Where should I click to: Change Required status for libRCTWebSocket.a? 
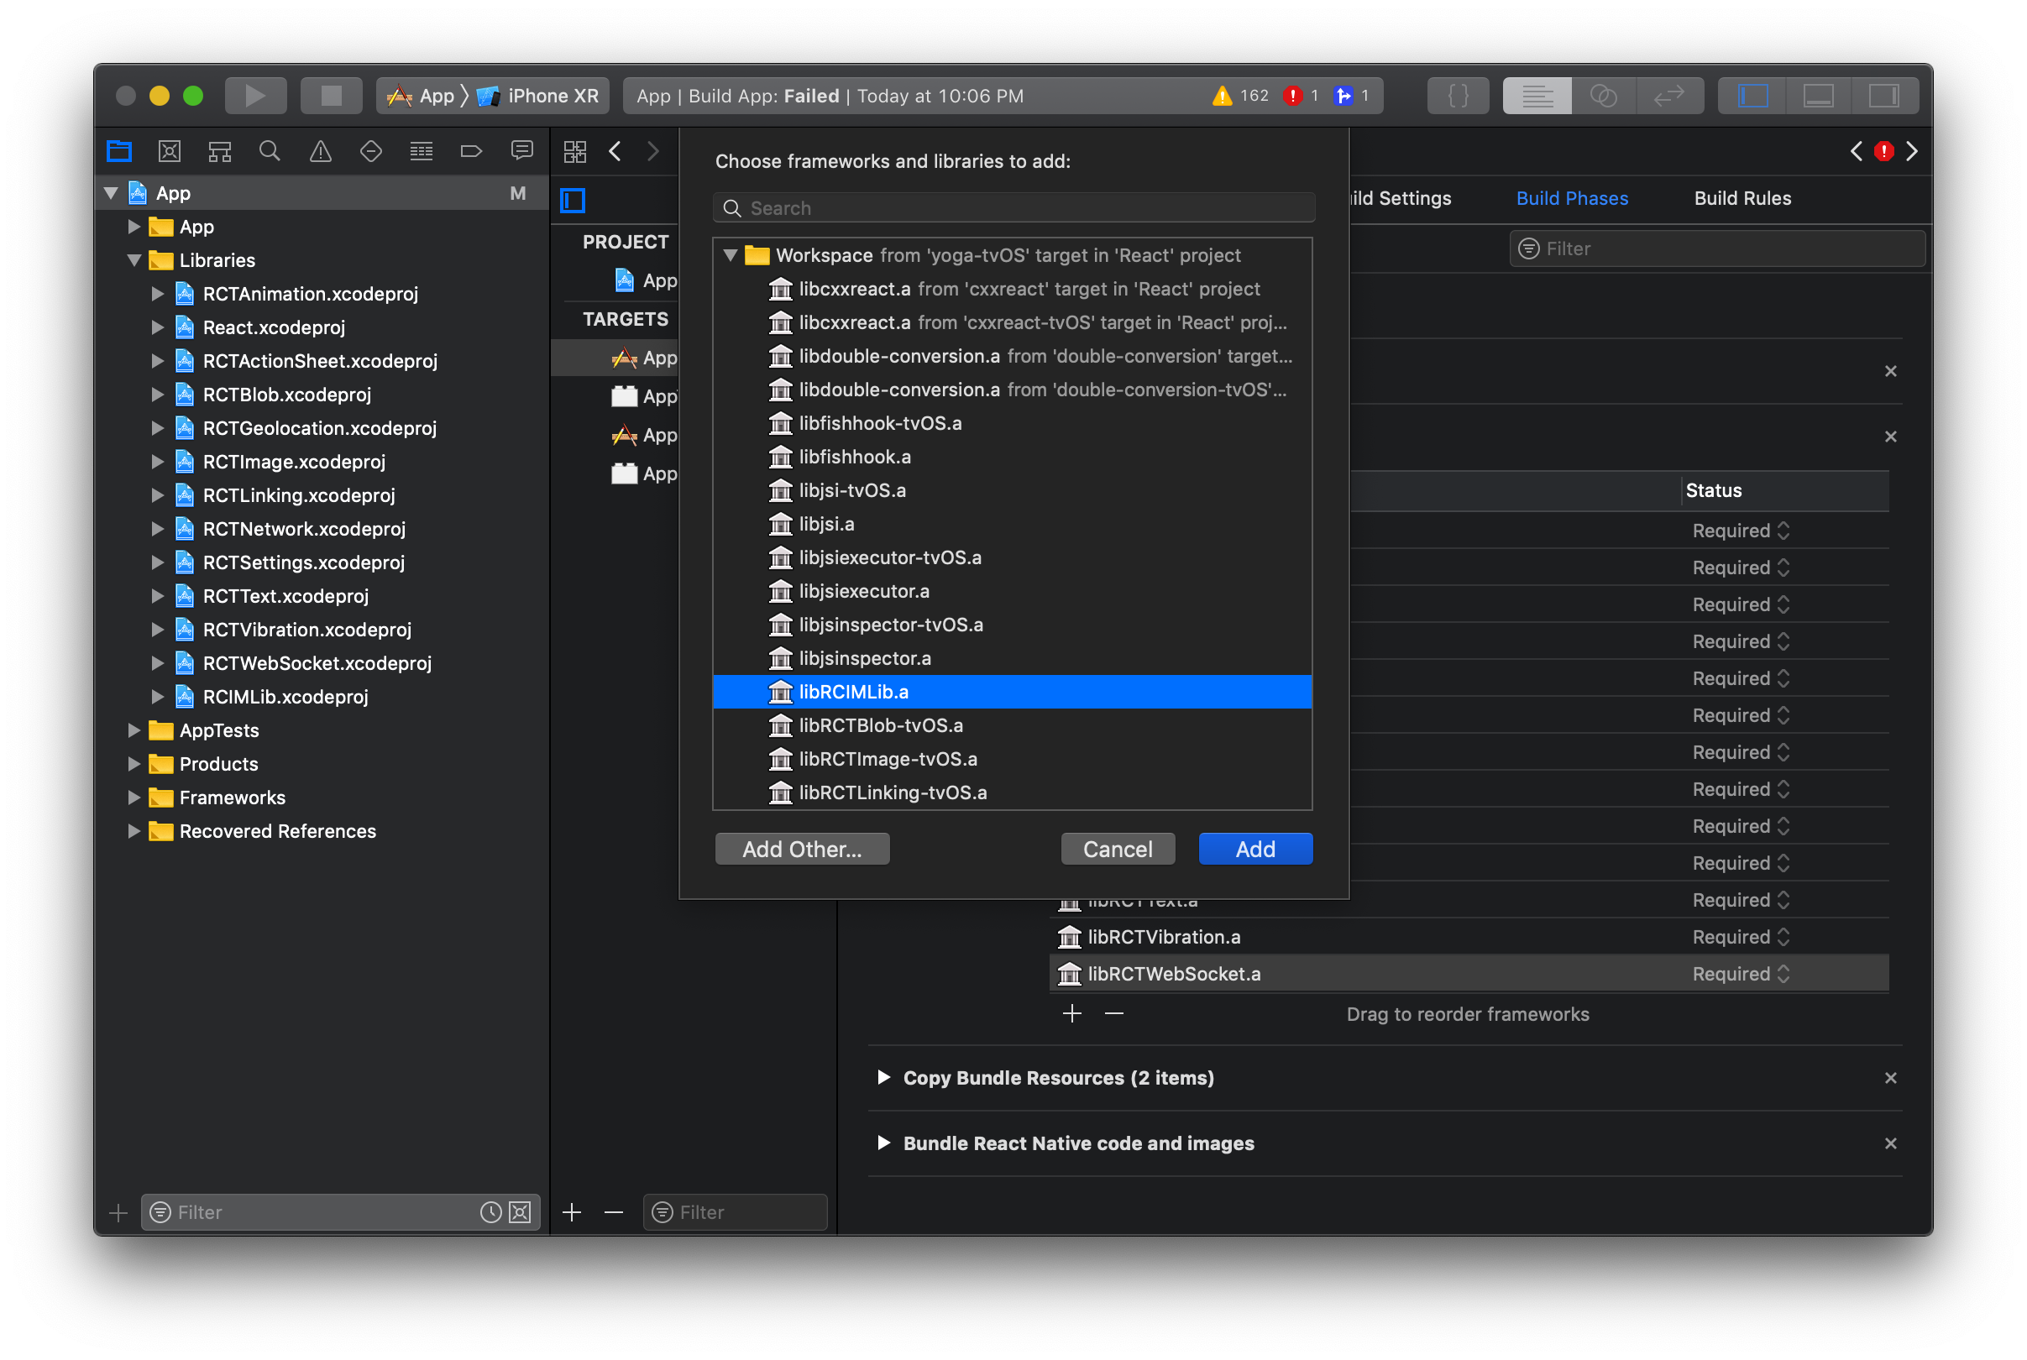(x=1740, y=974)
